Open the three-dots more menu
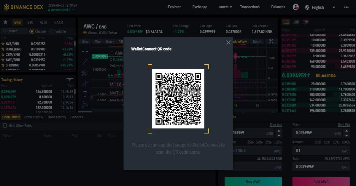 point(347,7)
